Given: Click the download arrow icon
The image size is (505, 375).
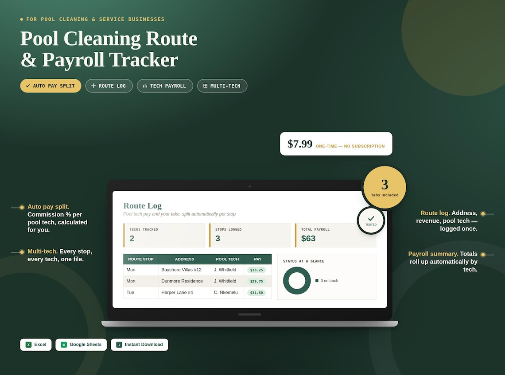Looking at the screenshot, I should coord(119,345).
